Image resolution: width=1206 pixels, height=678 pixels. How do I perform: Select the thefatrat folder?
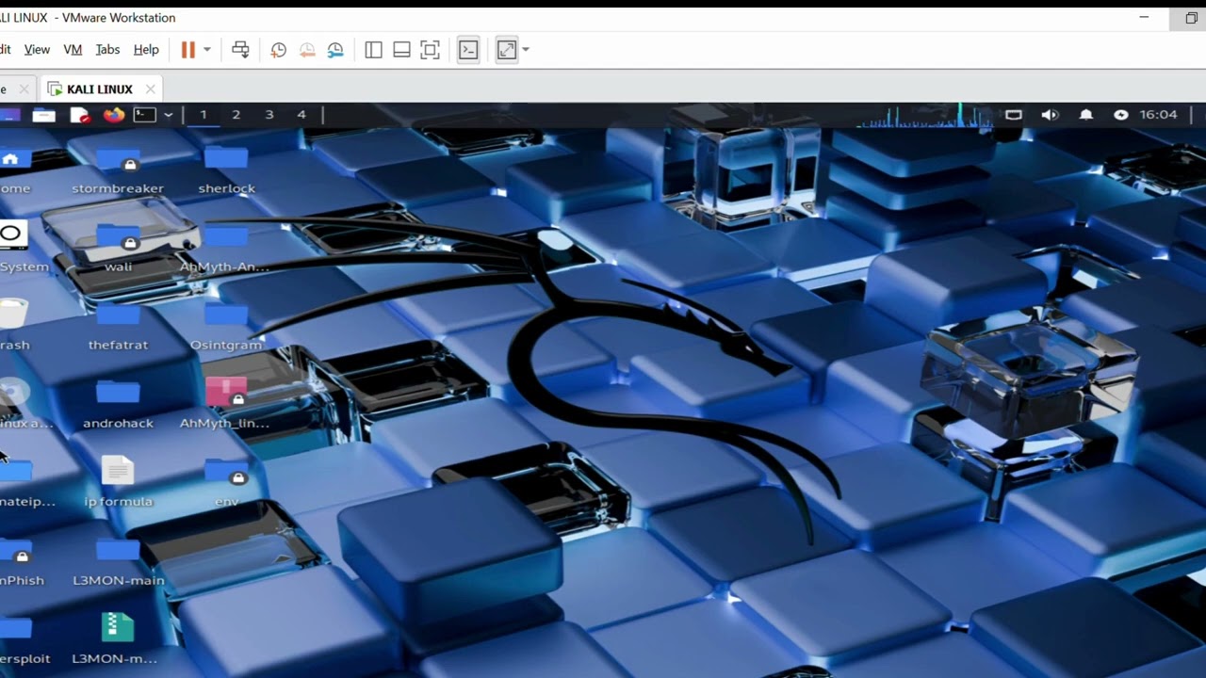(118, 326)
